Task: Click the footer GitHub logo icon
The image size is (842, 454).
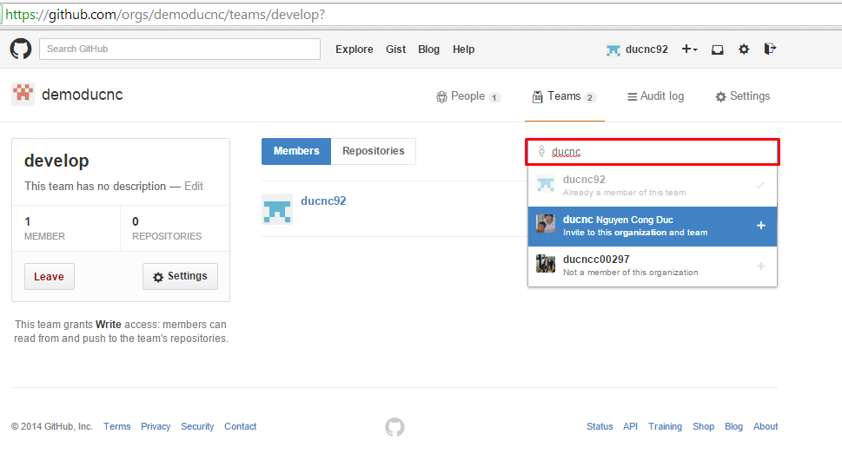Action: pyautogui.click(x=394, y=427)
